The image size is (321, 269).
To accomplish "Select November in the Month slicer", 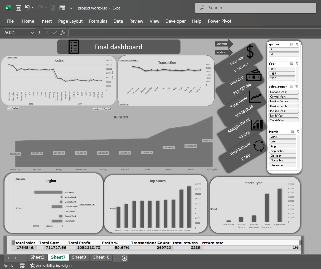I will click(282, 160).
